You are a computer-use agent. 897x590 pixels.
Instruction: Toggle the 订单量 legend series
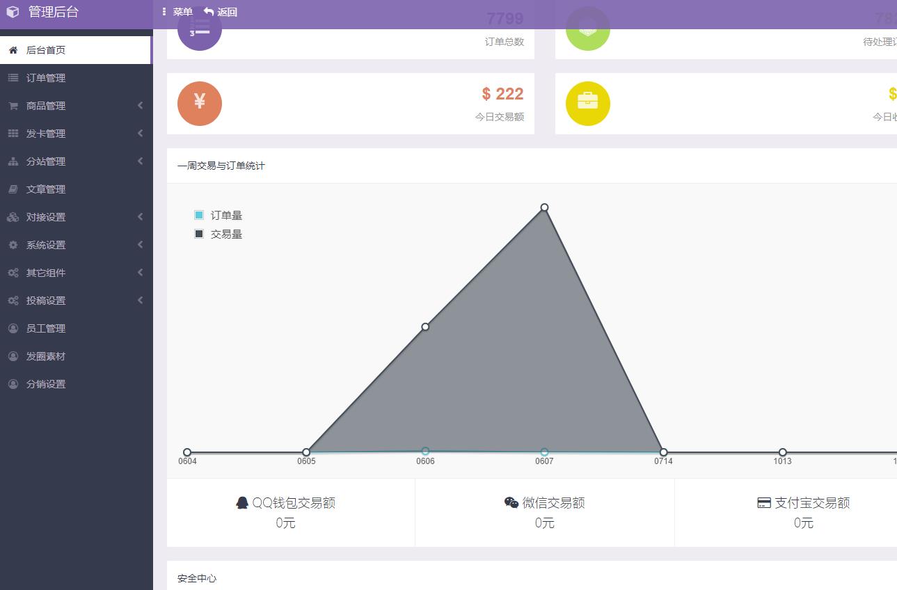(226, 216)
